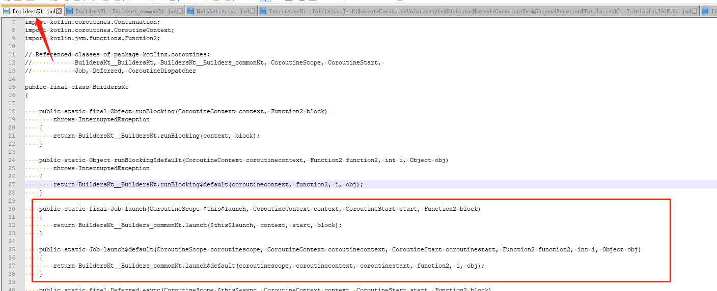Image resolution: width=717 pixels, height=291 pixels.
Task: Click 'Object obj' parameter on line 35
Action: coord(620,249)
